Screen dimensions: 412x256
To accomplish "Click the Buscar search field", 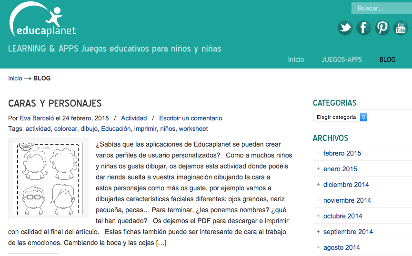I will coord(381,8).
